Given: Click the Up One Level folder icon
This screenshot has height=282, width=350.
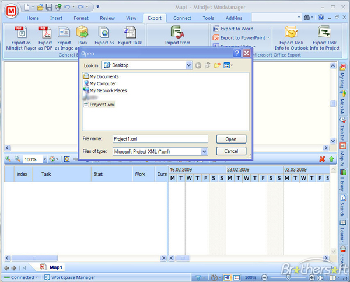Looking at the screenshot, I should tap(207, 65).
